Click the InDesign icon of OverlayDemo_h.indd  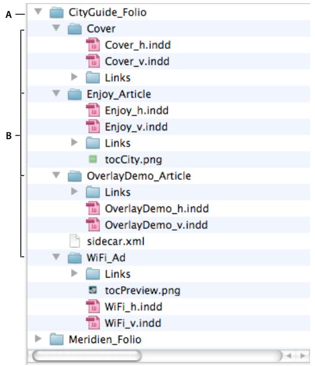point(93,208)
